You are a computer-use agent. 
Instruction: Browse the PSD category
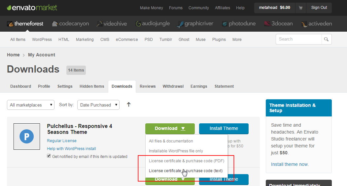coord(149,40)
